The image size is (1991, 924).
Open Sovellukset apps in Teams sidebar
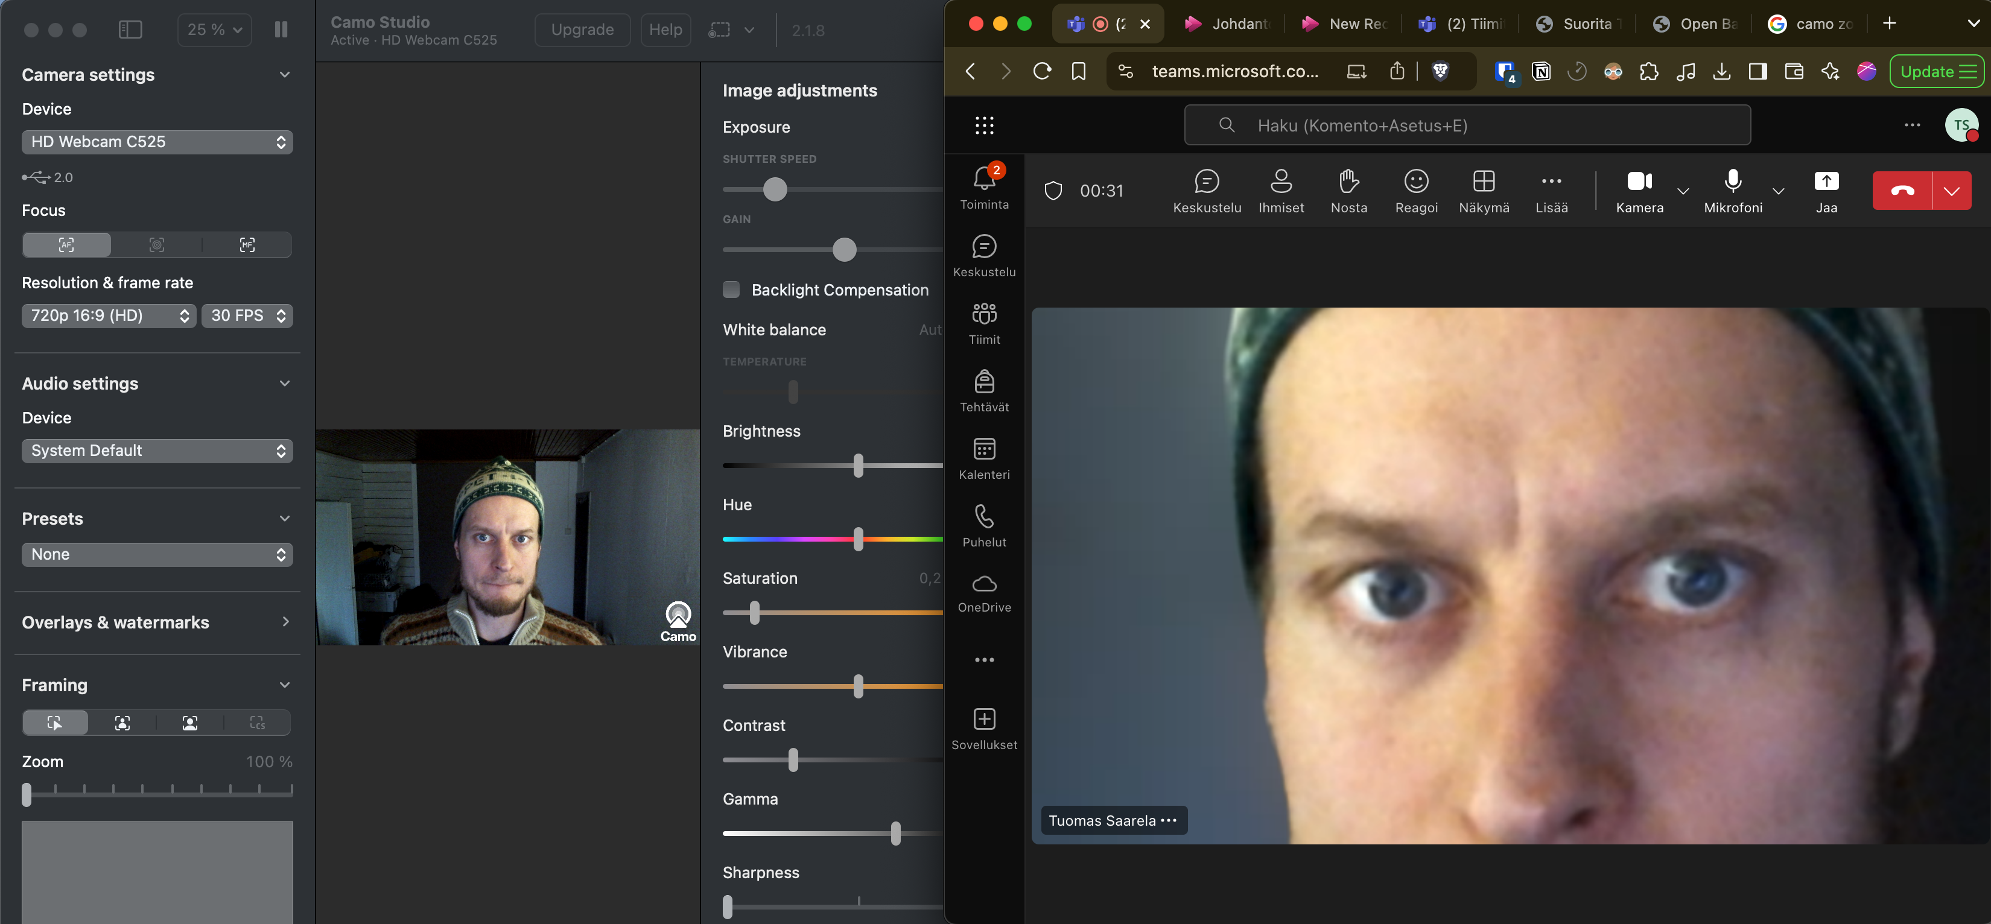(985, 729)
